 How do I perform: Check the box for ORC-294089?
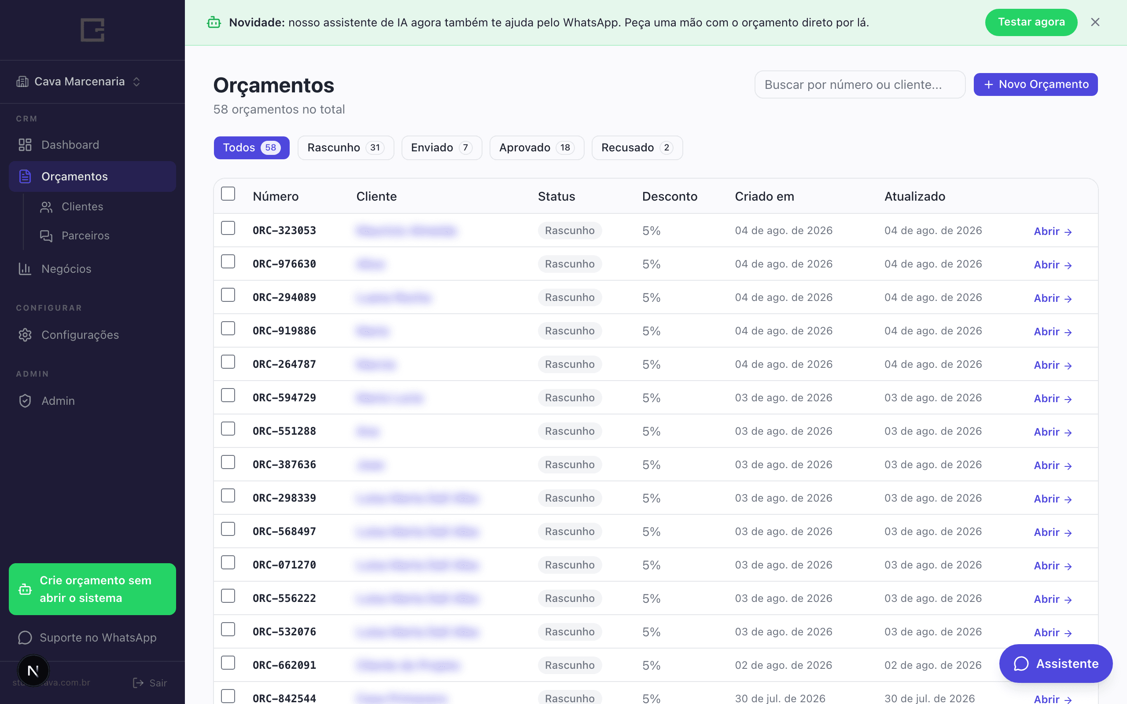[228, 295]
